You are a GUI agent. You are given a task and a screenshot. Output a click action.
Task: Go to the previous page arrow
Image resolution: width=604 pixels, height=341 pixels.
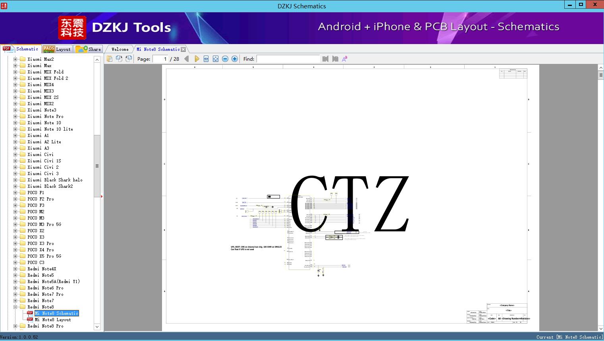pyautogui.click(x=187, y=59)
